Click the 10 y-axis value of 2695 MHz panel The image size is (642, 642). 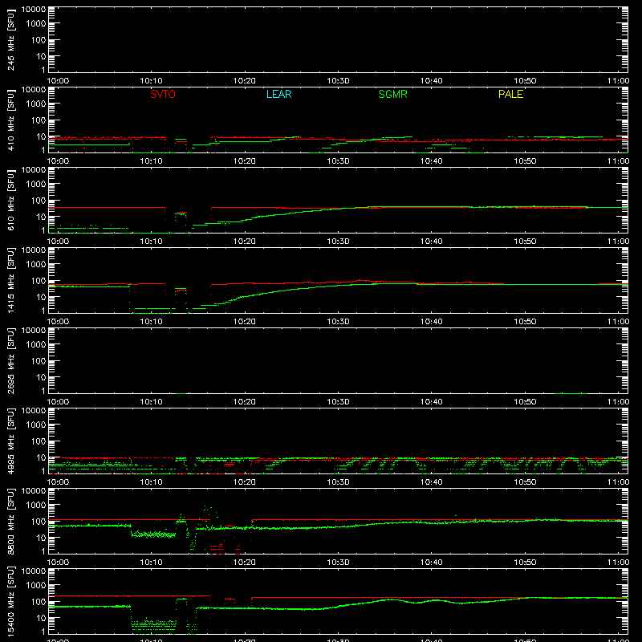coord(42,377)
